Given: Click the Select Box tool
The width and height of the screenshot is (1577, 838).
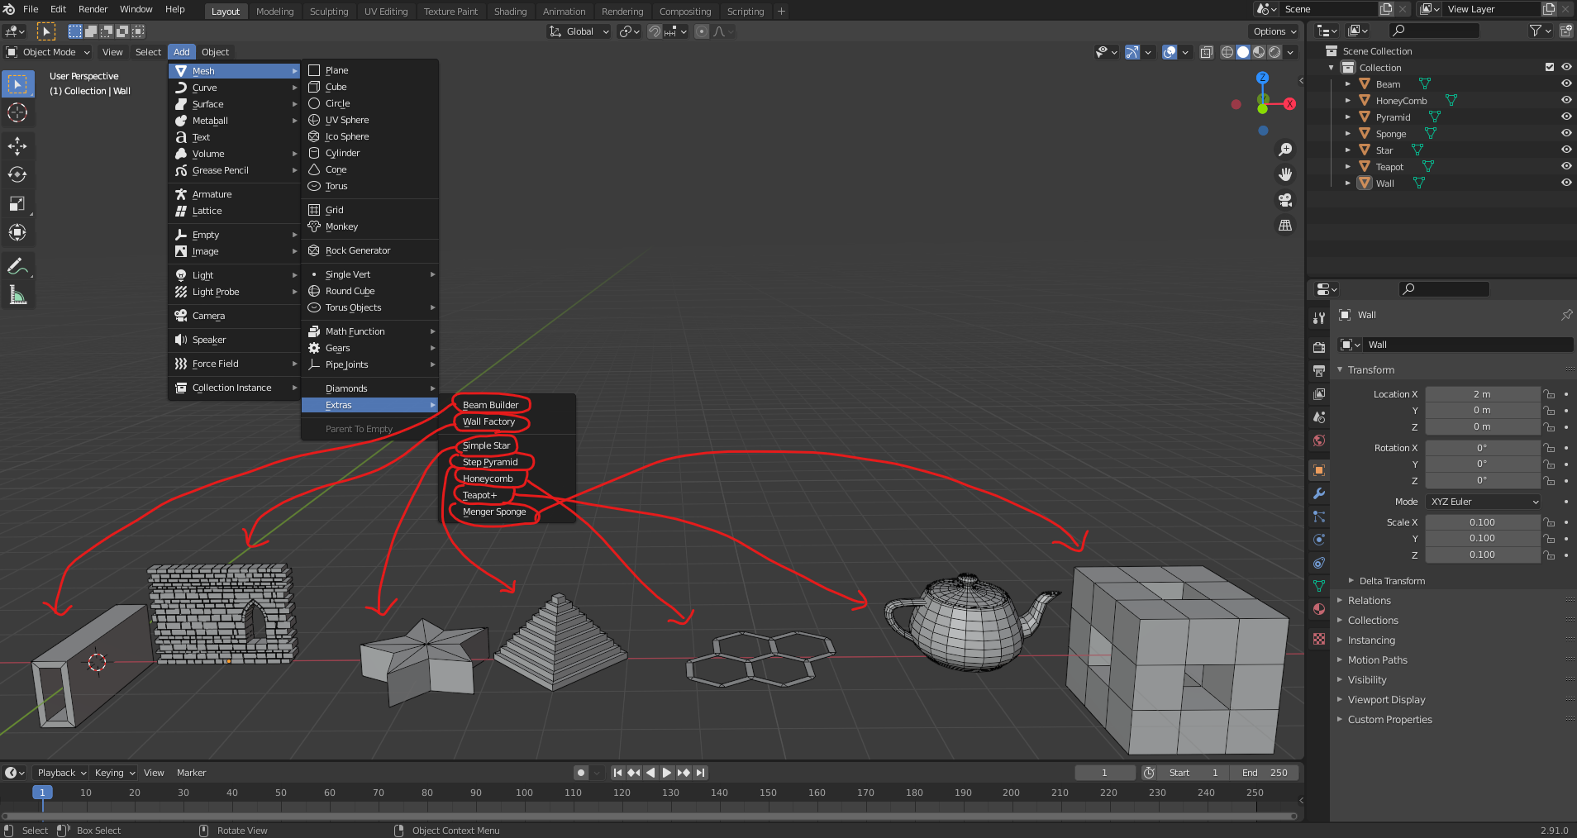Looking at the screenshot, I should point(17,84).
